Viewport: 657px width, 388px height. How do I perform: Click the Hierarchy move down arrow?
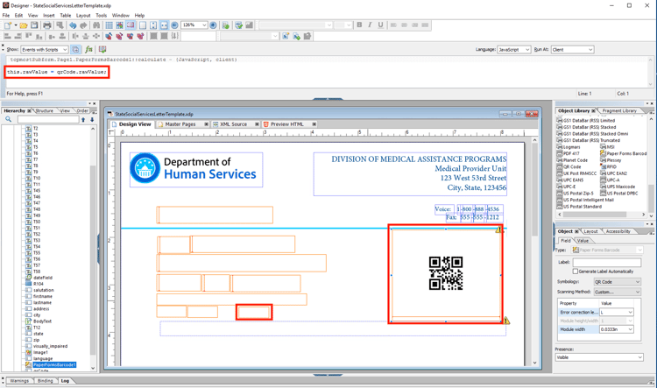point(92,120)
